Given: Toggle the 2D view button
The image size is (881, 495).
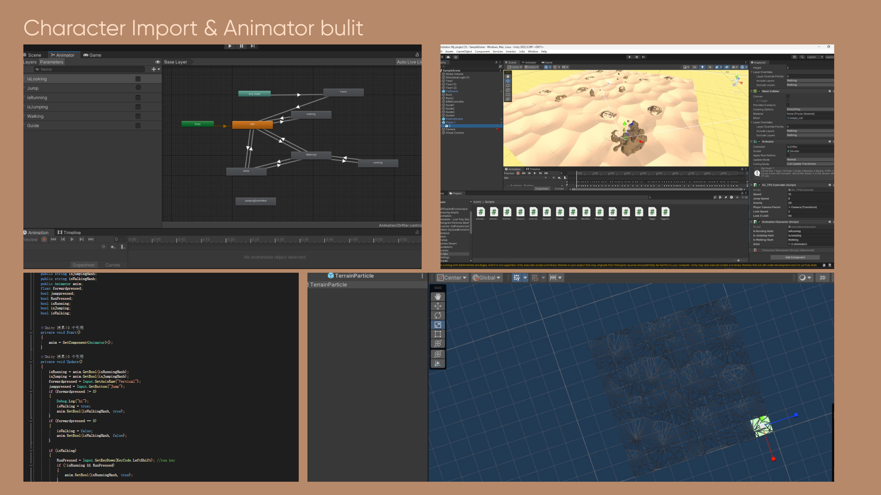Looking at the screenshot, I should point(822,278).
